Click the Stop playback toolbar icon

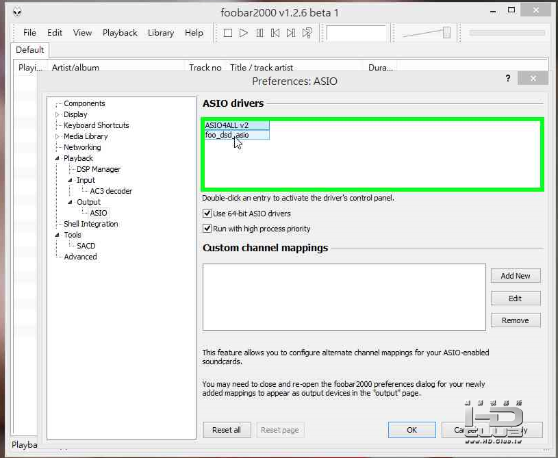228,33
